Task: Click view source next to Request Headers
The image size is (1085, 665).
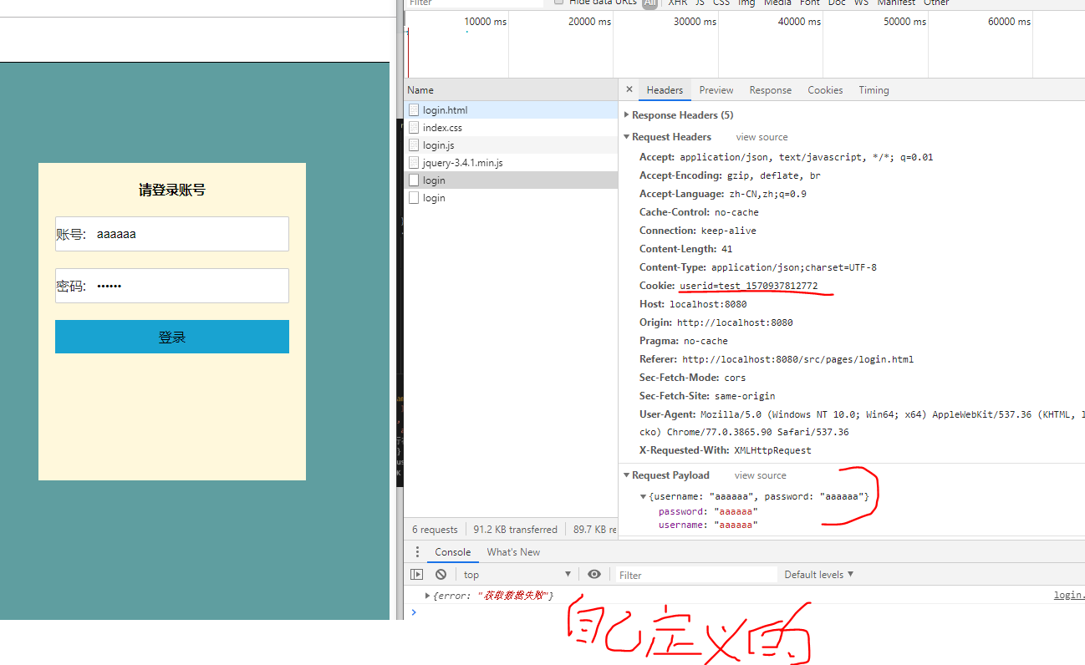Action: pyautogui.click(x=762, y=137)
